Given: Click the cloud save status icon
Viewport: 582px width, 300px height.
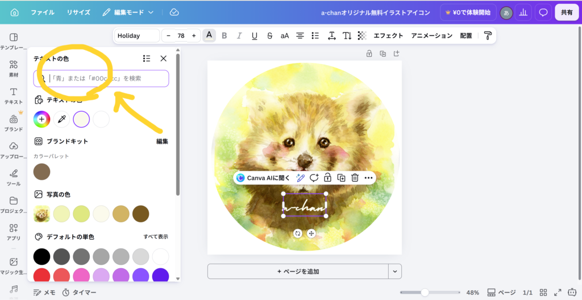Looking at the screenshot, I should click(174, 12).
